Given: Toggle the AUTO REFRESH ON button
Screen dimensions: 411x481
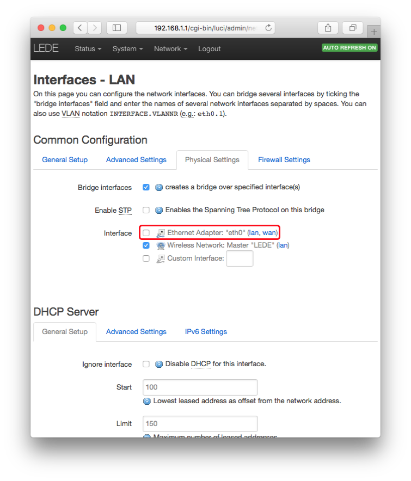Looking at the screenshot, I should (x=349, y=47).
